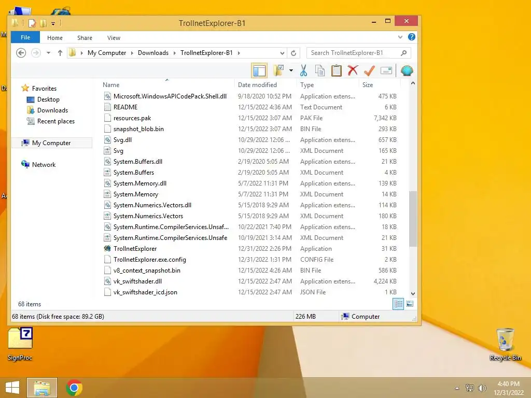Image resolution: width=531 pixels, height=398 pixels.
Task: Click the Search TrollnetExplorer-B1 box
Action: 358,53
